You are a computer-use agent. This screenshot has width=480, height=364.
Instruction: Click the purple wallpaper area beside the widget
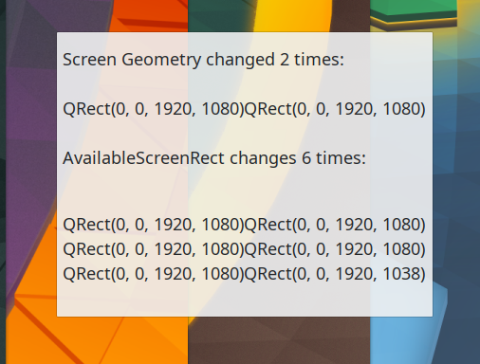pyautogui.click(x=30, y=142)
